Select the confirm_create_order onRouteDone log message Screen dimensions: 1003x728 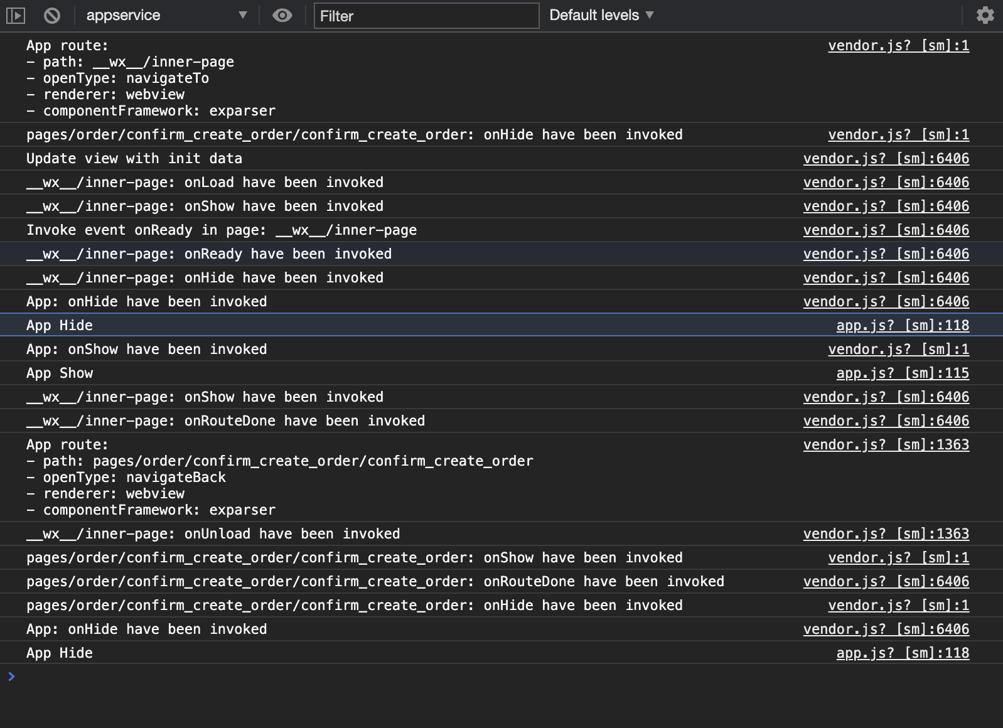(x=375, y=582)
